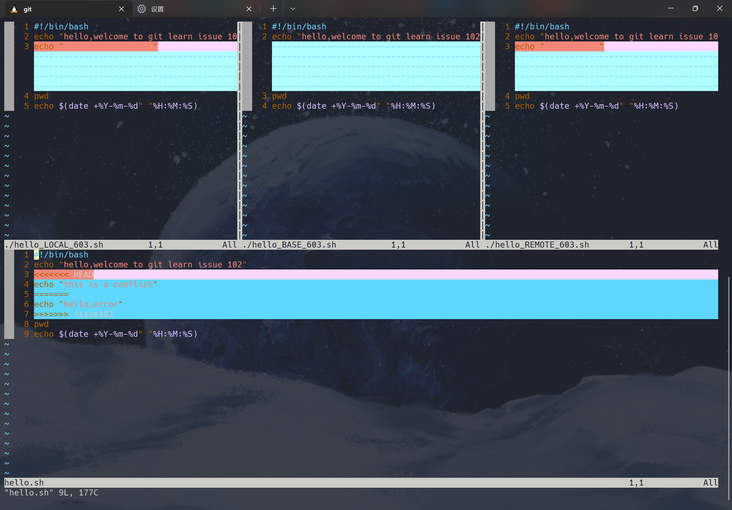Restore down the terminal window
The width and height of the screenshot is (732, 510).
click(695, 8)
